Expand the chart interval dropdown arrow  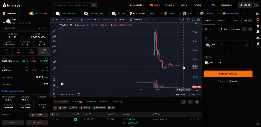coord(77,20)
